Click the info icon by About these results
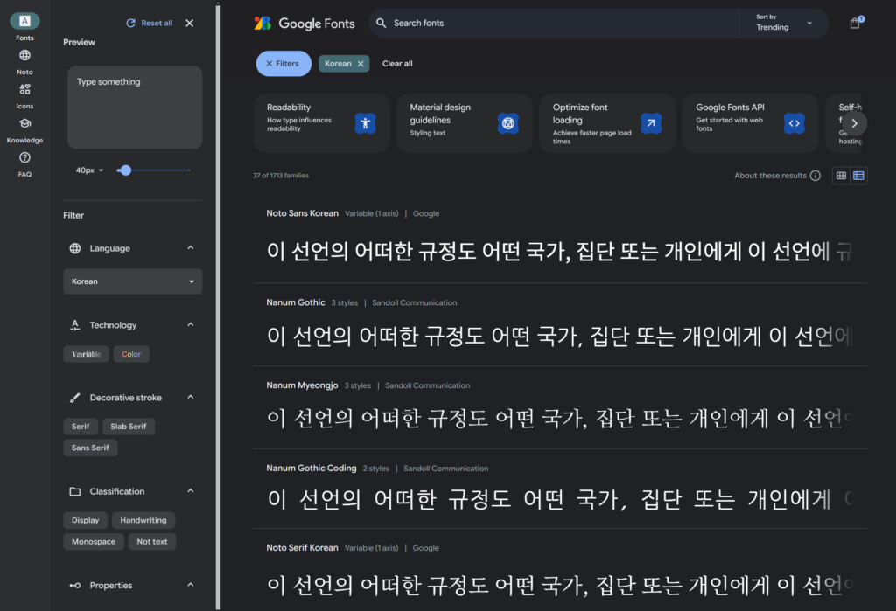The image size is (896, 611). [x=815, y=176]
